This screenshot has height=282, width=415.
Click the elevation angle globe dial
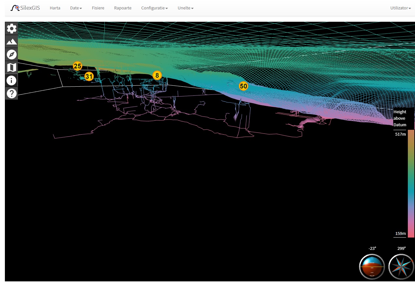coord(372,266)
